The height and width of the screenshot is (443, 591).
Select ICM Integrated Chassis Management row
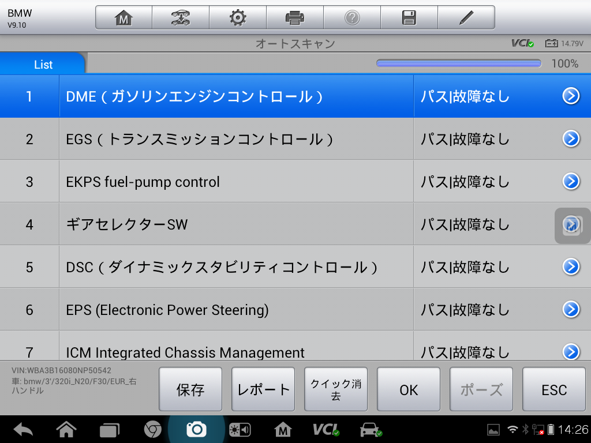(x=295, y=346)
